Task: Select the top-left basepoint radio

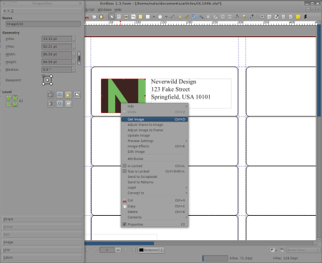Action: [x=44, y=76]
